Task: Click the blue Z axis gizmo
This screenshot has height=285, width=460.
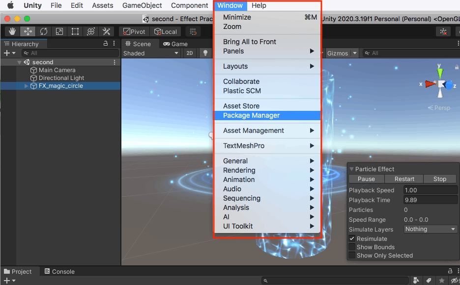Action: 448,85
